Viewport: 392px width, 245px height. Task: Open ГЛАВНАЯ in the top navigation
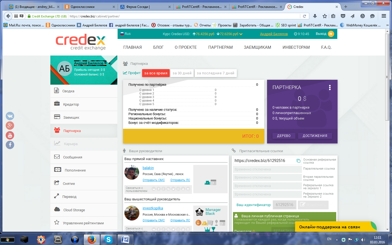point(133,47)
